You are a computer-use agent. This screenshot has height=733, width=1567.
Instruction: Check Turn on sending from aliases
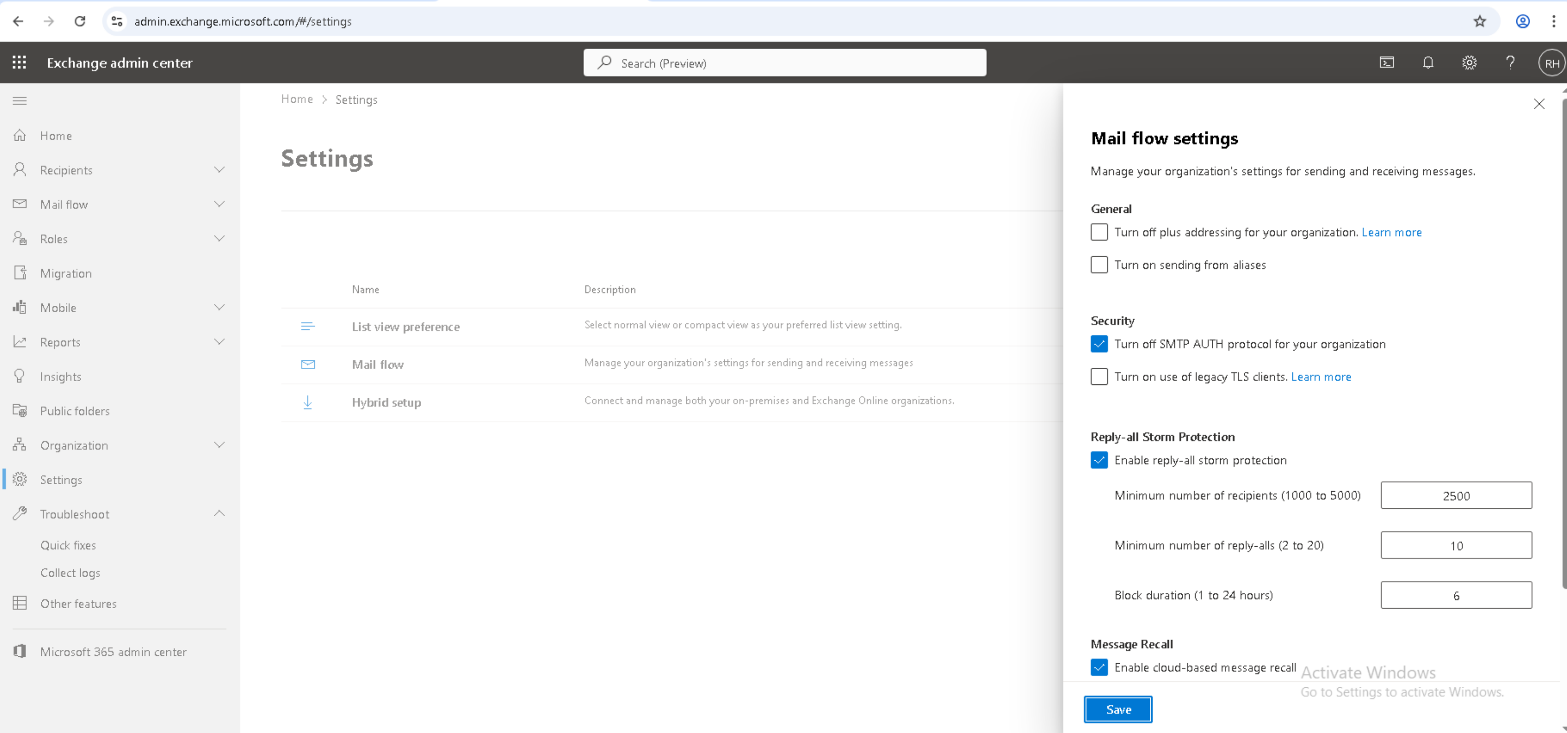[x=1099, y=265]
